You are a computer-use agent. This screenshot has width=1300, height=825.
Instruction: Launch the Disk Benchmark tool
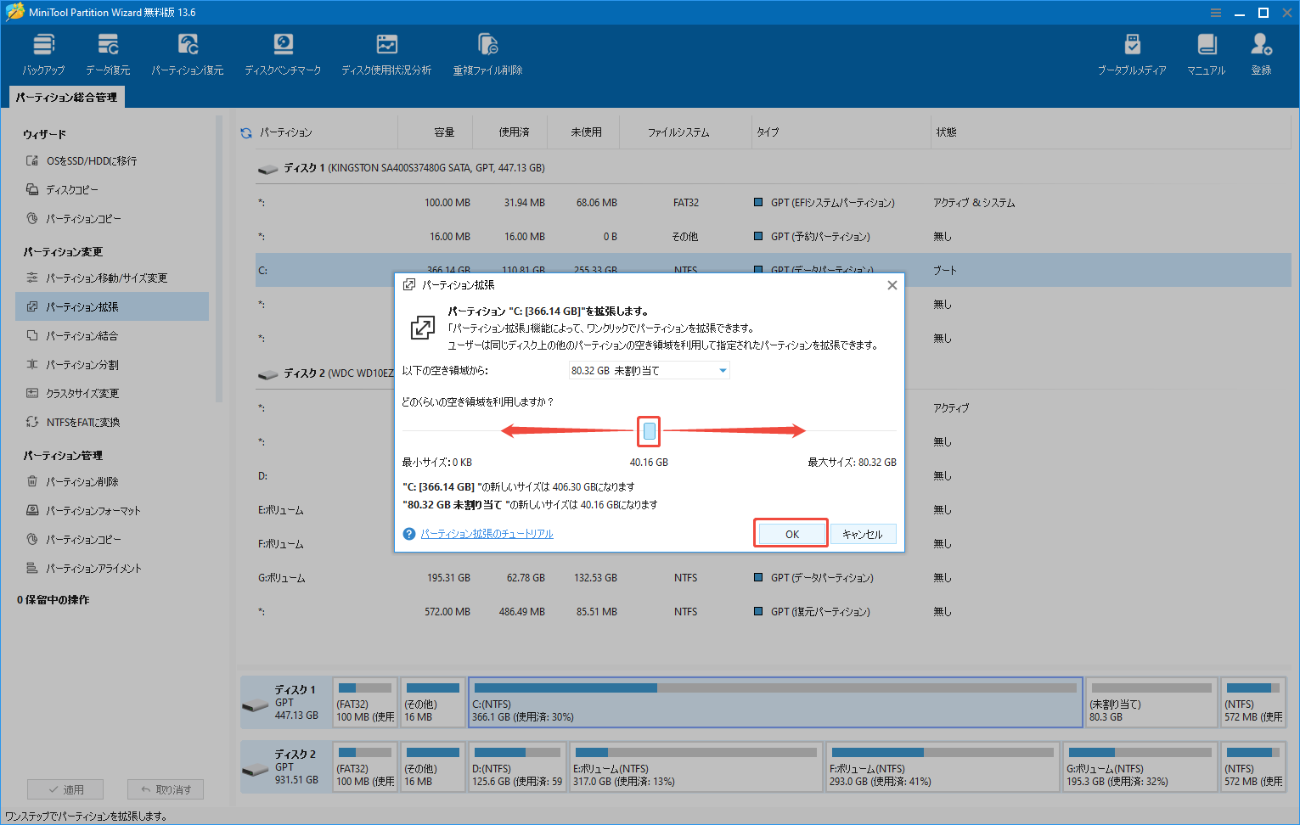(x=283, y=53)
